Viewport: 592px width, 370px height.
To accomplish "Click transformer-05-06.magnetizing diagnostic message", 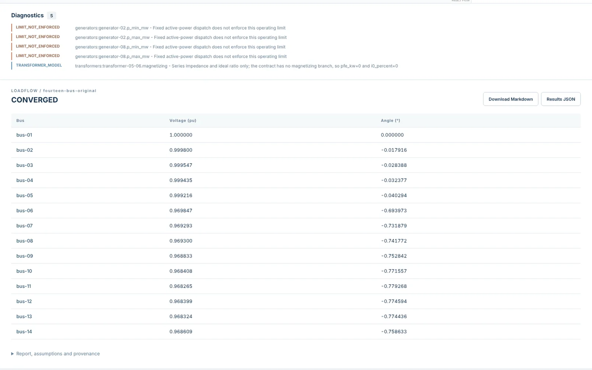I will [x=236, y=66].
